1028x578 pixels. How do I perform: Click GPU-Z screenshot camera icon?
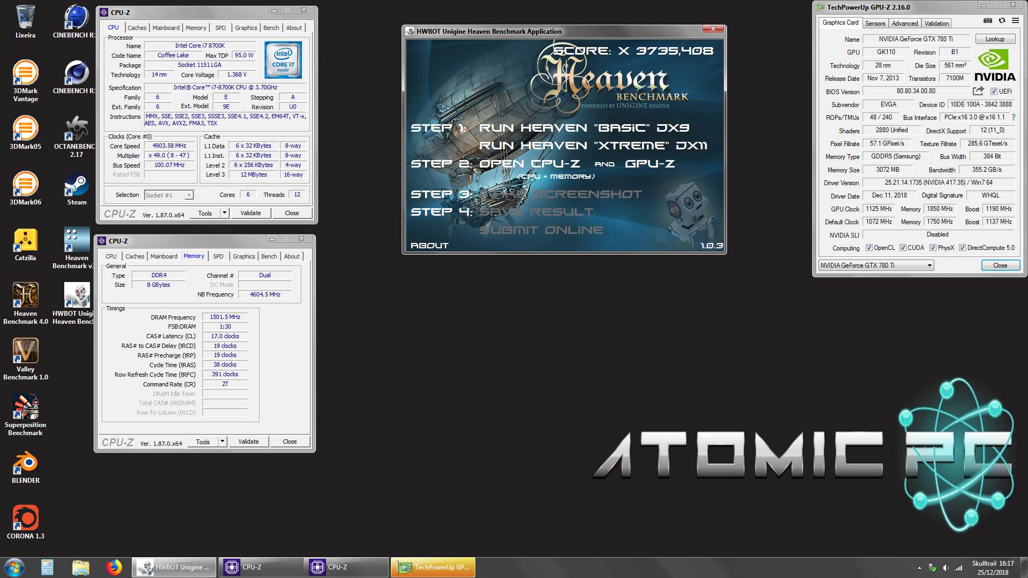988,20
